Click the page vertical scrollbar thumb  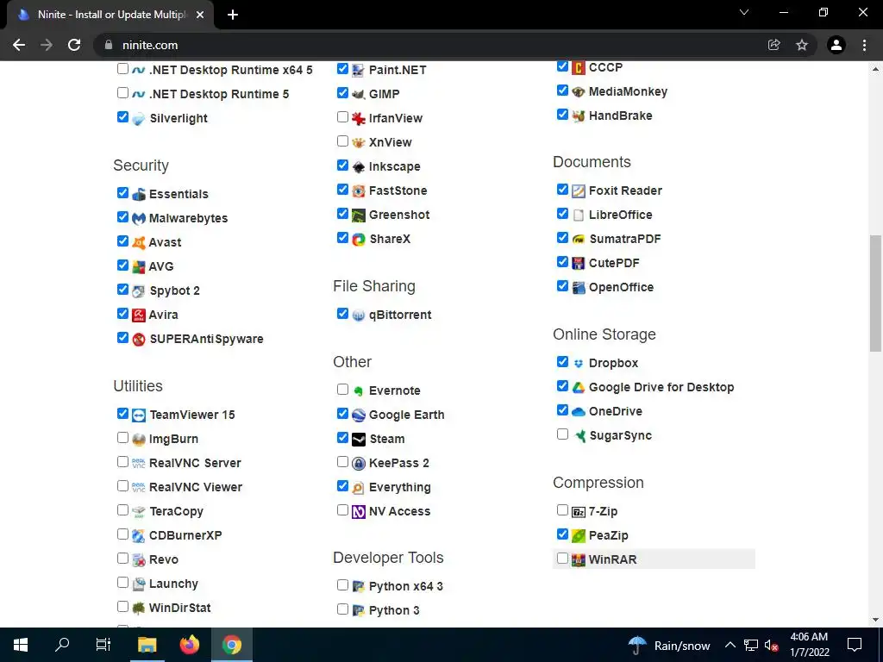[875, 293]
